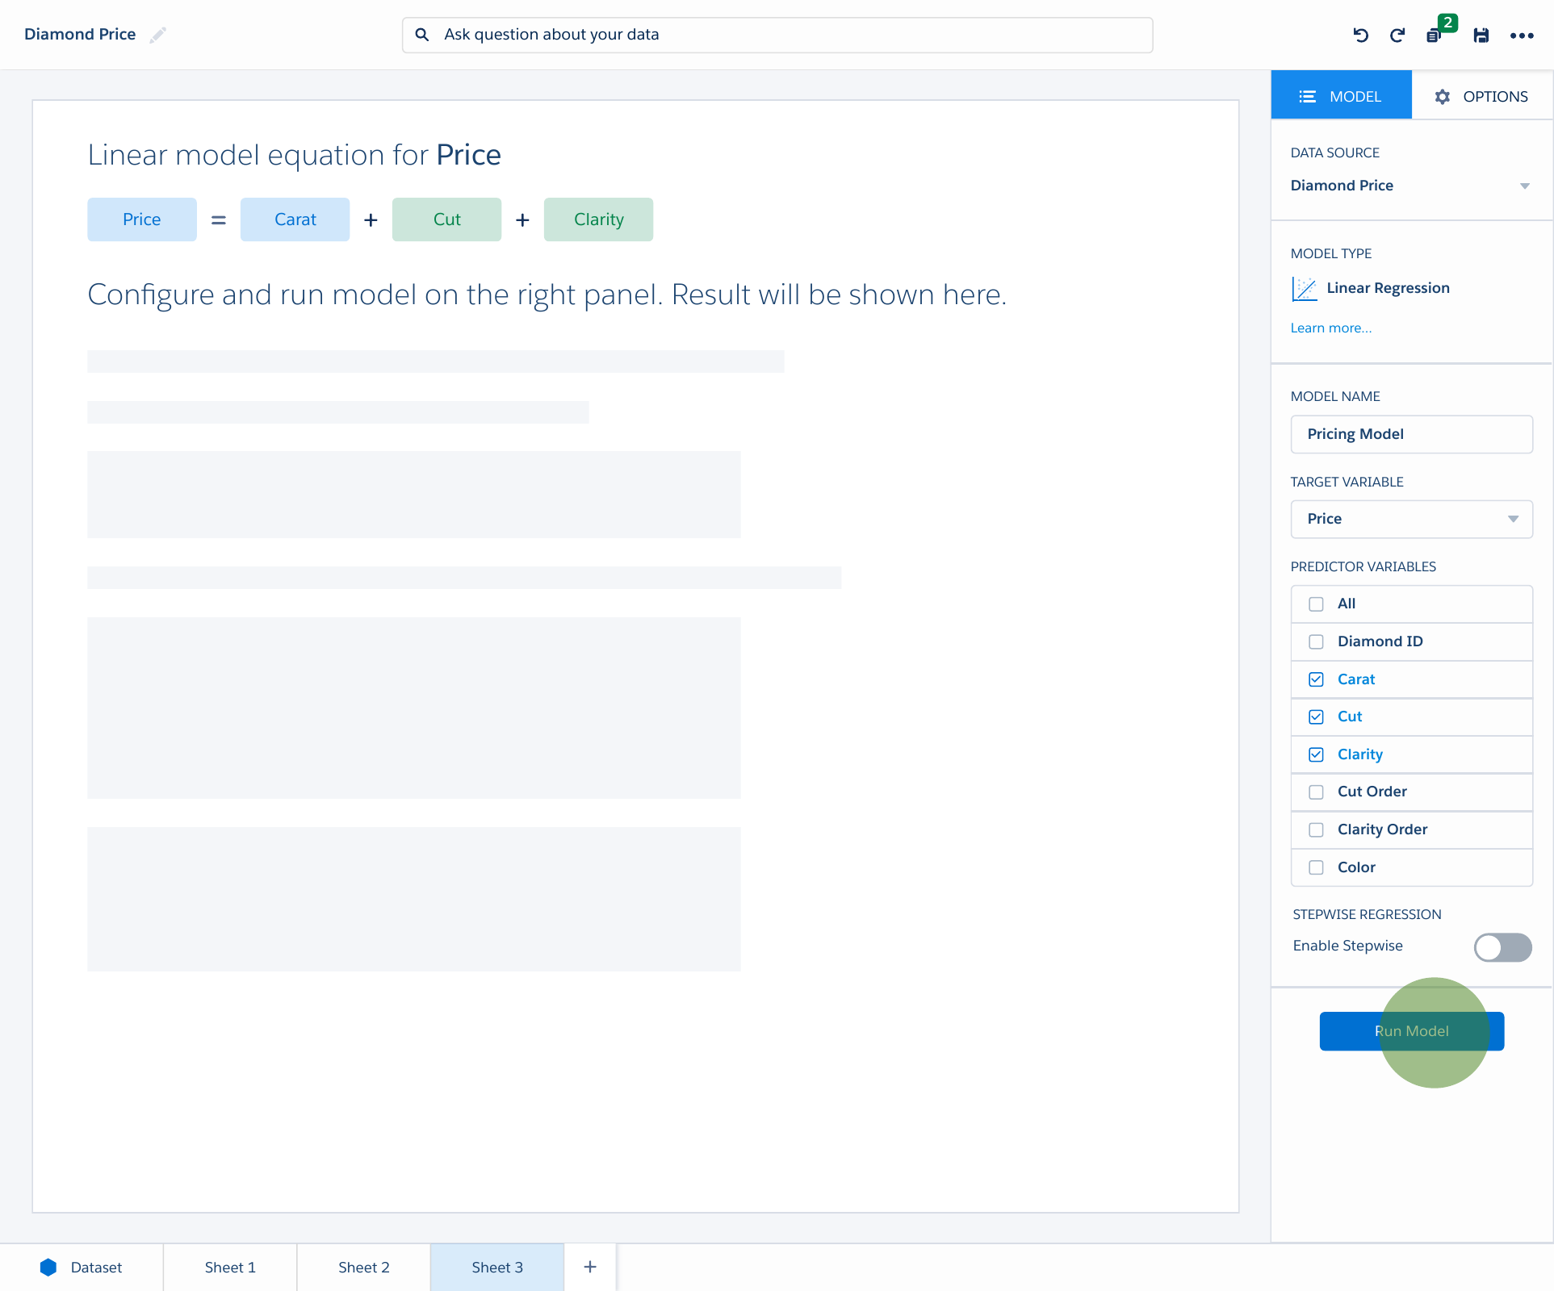Viewport: 1554px width, 1291px height.
Task: Uncheck the Carat predictor
Action: click(x=1316, y=679)
